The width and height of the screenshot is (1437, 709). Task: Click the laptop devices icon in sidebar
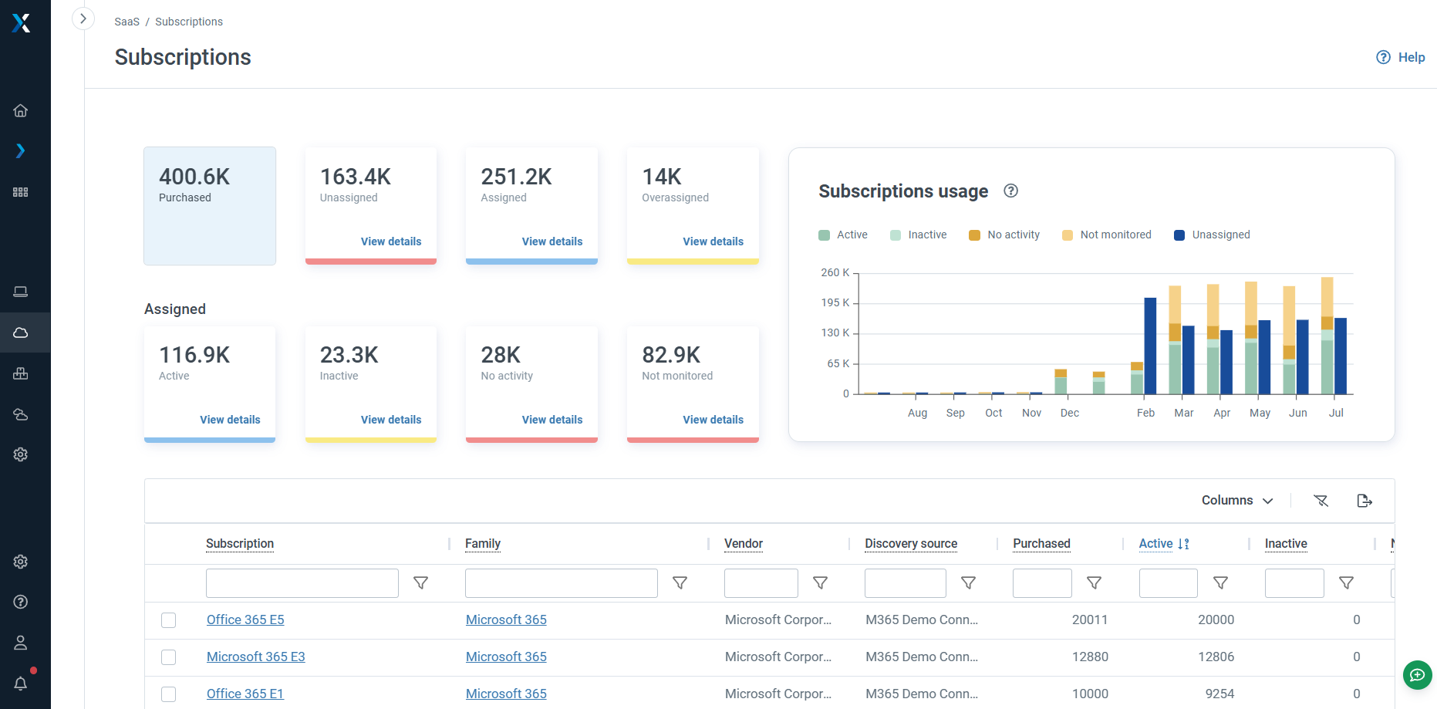(21, 292)
